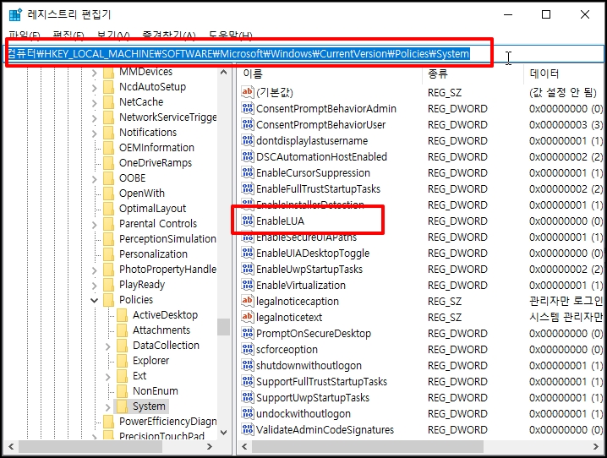Select the MMDevices key in tree
The width and height of the screenshot is (607, 458).
[145, 72]
